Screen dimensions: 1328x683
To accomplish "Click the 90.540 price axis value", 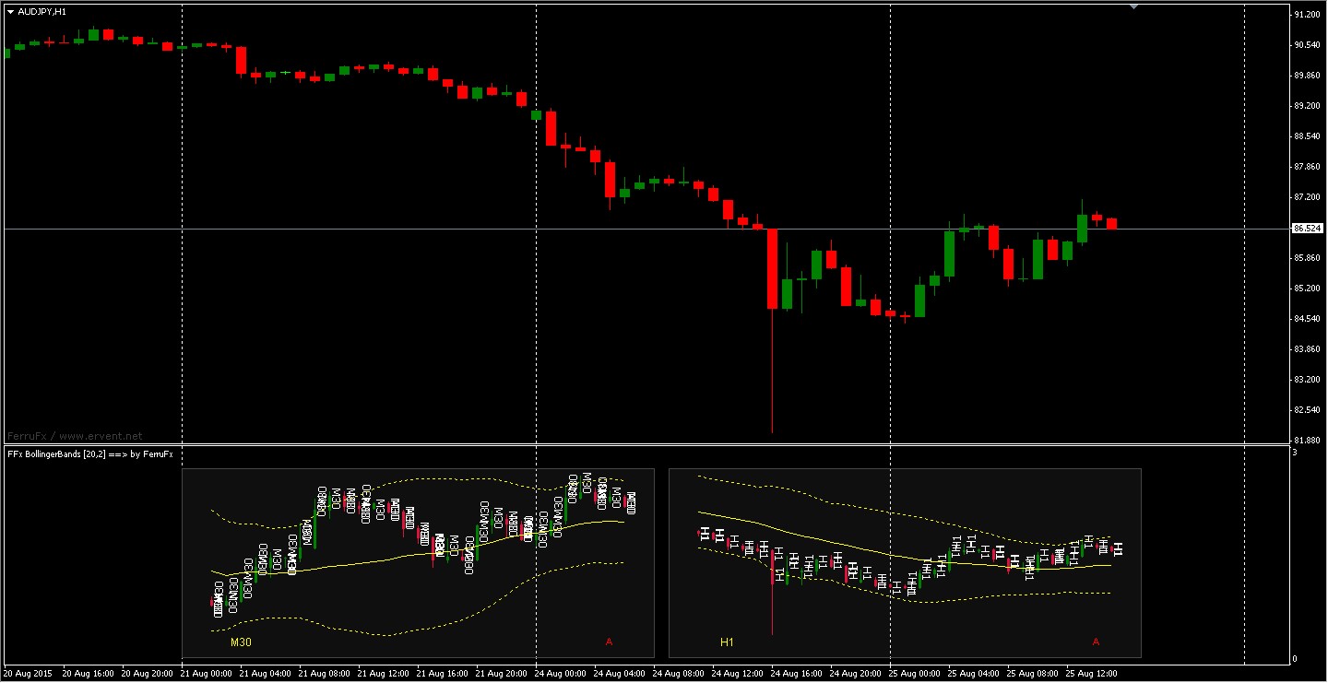I will [x=1307, y=45].
